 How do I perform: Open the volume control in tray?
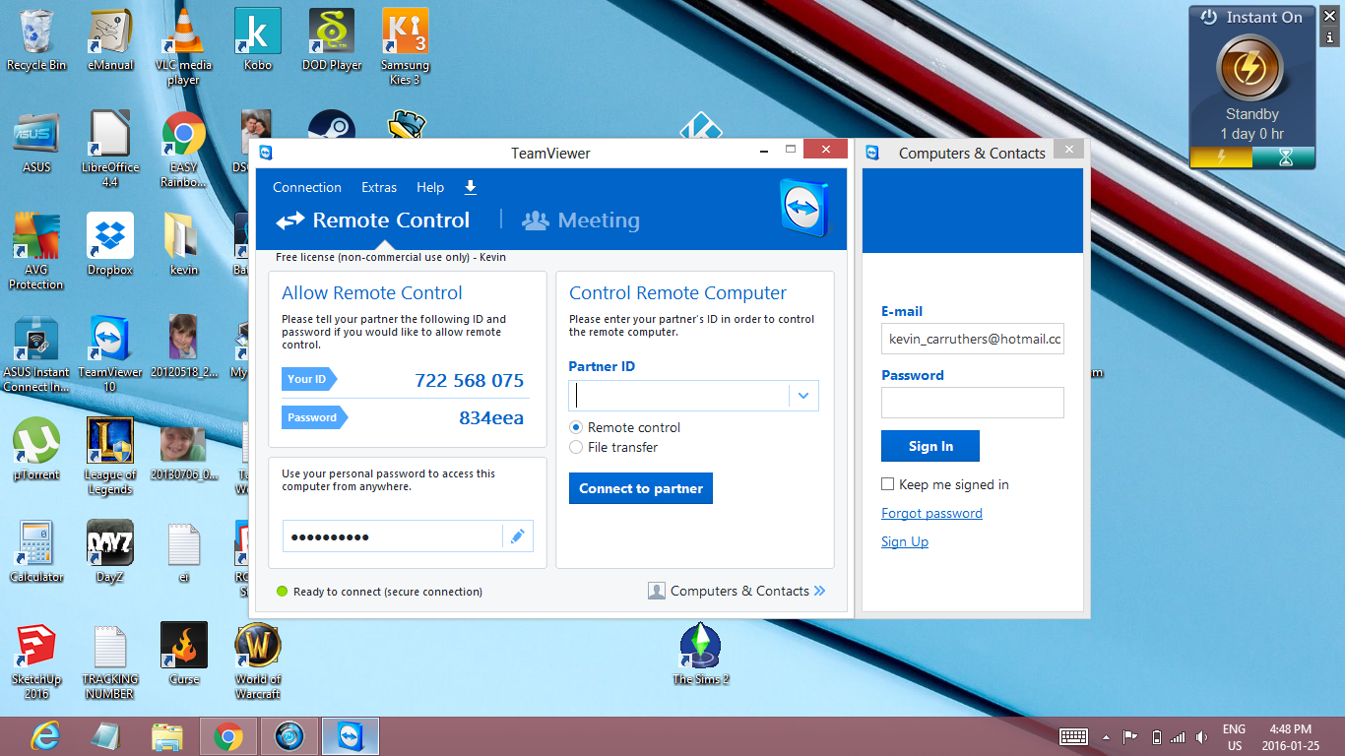tap(1201, 736)
